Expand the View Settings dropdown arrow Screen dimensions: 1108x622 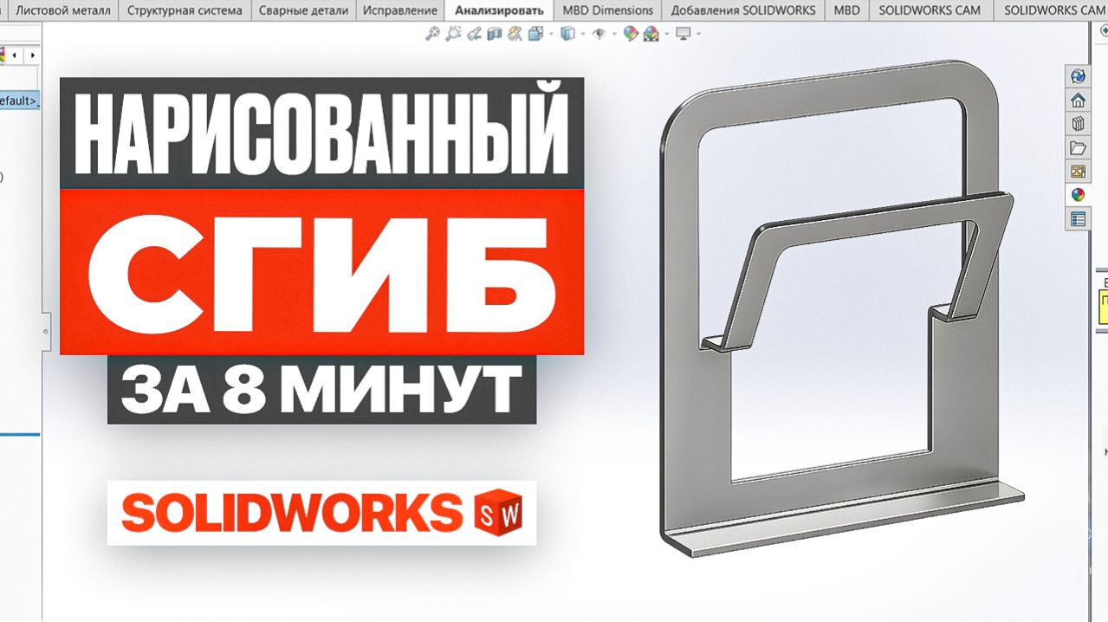coord(698,35)
